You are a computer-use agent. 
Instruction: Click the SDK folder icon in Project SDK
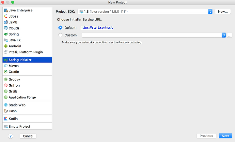pyautogui.click(x=81, y=11)
